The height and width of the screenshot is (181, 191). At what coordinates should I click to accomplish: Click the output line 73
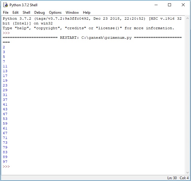(x=5, y=143)
